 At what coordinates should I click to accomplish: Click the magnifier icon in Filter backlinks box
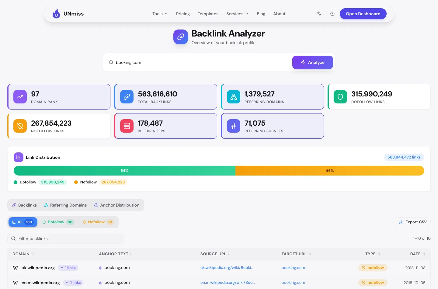coord(13,239)
